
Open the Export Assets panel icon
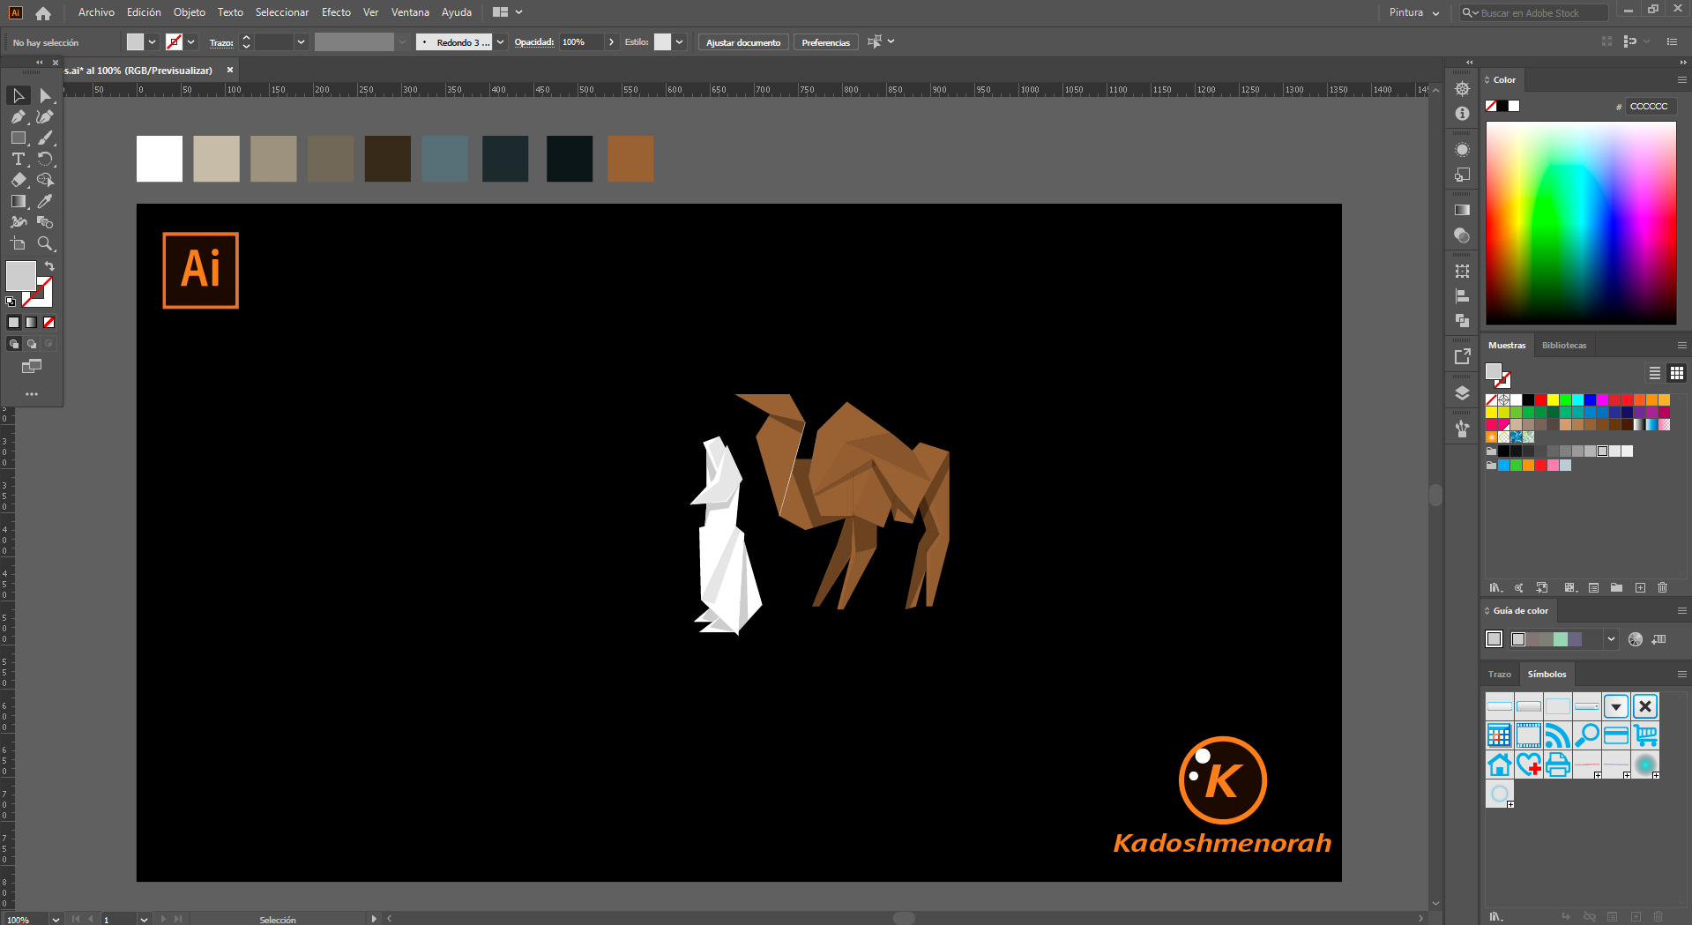(1462, 356)
